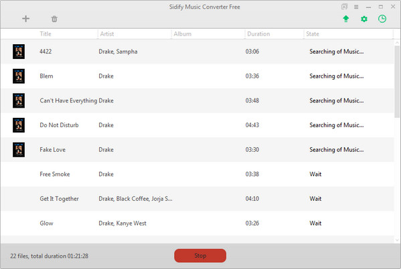This screenshot has height=269, width=401.
Task: Click the language icon beside the menu button
Action: 344,7
